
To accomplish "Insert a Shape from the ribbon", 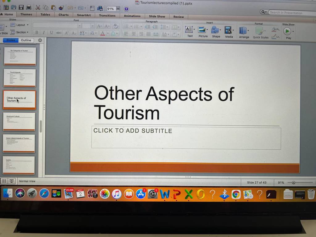I will [216, 32].
